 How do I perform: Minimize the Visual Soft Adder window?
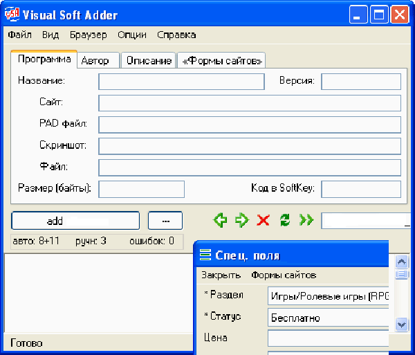358,15
